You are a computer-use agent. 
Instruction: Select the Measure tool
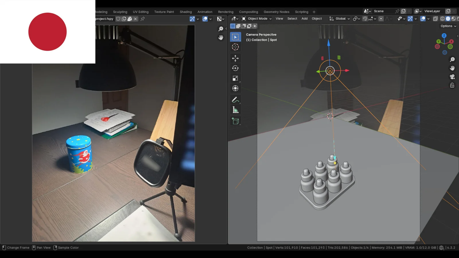point(235,110)
